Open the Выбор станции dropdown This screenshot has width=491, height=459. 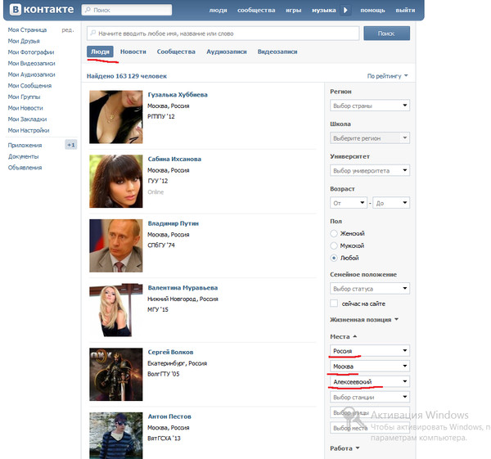370,397
